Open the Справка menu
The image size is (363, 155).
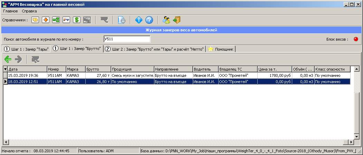coord(29,11)
